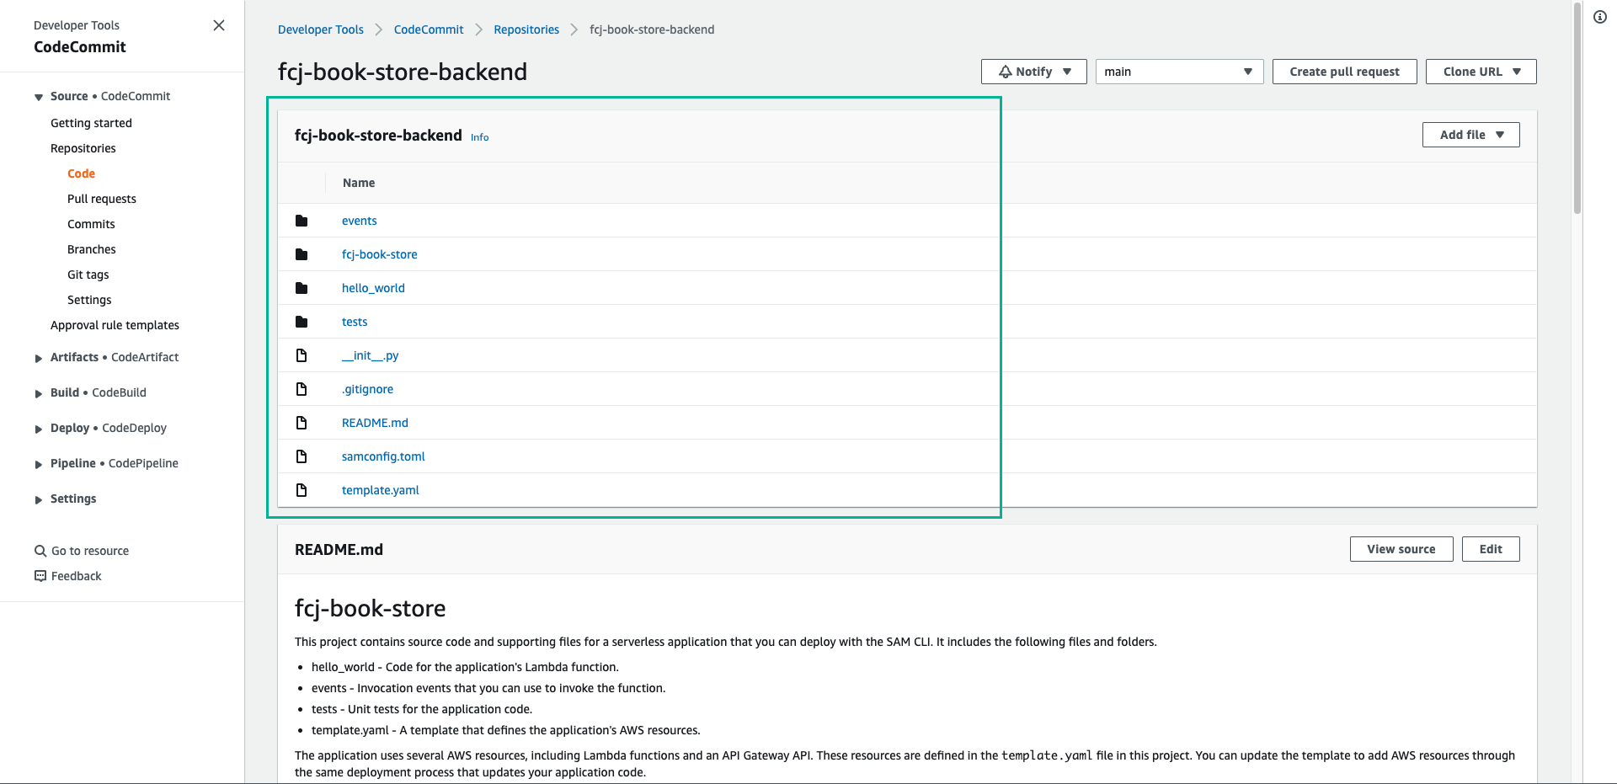The width and height of the screenshot is (1617, 784).
Task: Open Getting started in sidebar
Action: point(91,123)
